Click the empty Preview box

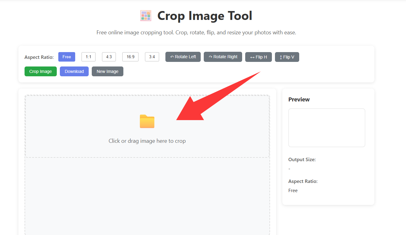327,128
